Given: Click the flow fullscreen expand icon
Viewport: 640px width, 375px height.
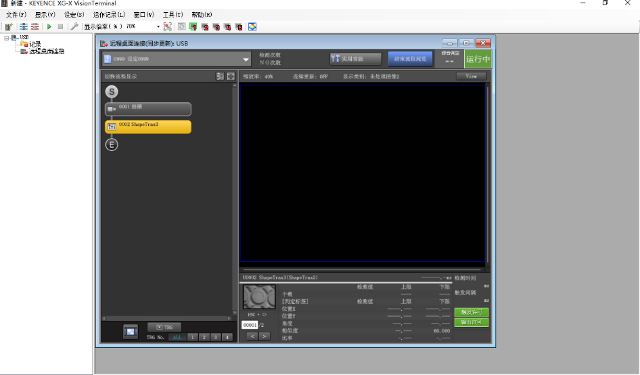Looking at the screenshot, I should (231, 76).
